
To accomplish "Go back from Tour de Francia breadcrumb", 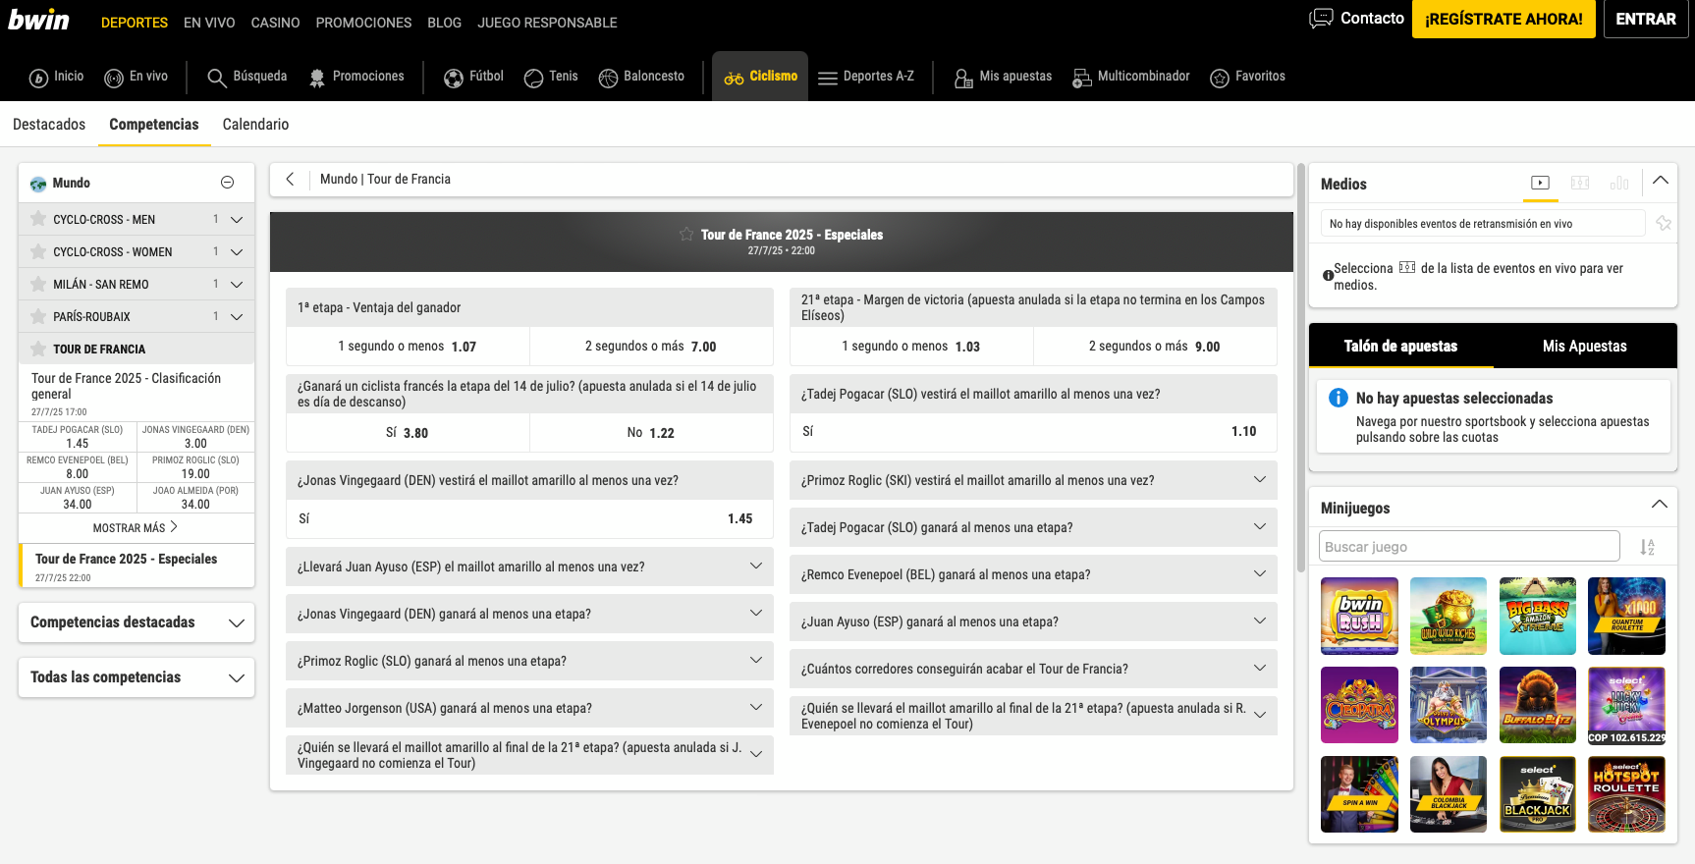I will point(290,179).
